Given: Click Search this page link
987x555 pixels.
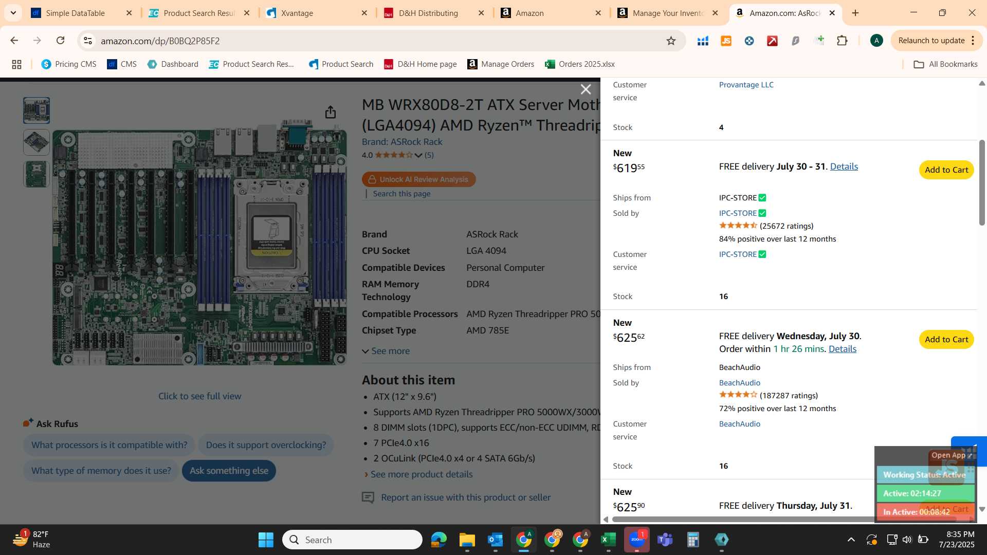Looking at the screenshot, I should [x=401, y=194].
